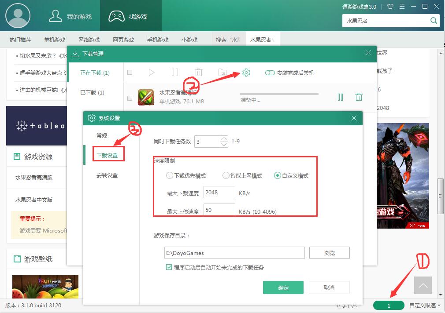This screenshot has width=445, height=313.
Task: Open the 正在下载 (1) list
Action: coord(95,73)
